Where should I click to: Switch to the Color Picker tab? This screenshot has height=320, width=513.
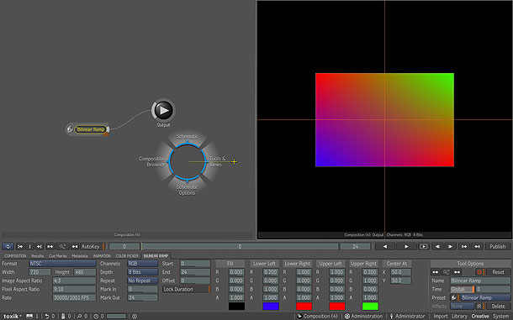coord(127,256)
